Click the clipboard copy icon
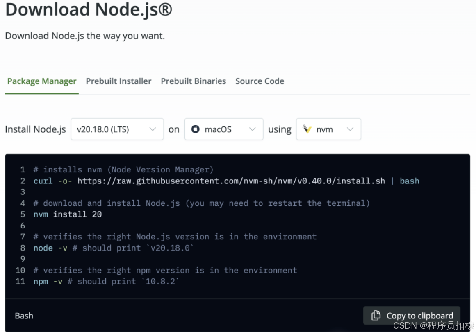476x334 pixels. click(x=376, y=316)
